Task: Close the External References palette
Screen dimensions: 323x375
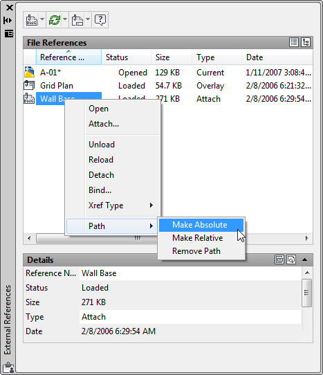Action: 9,8
